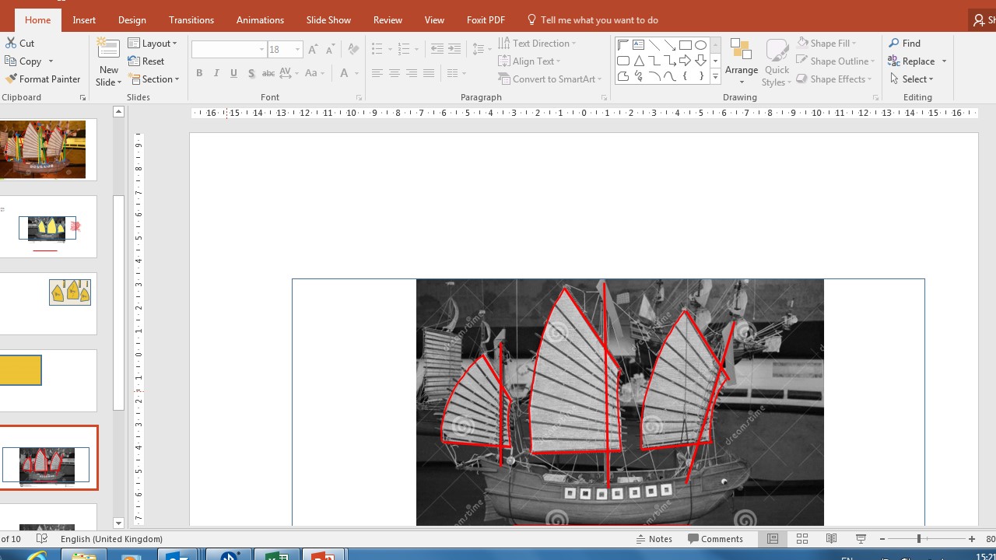Screen dimensions: 996x560
Task: Toggle strikethrough formatting
Action: [x=268, y=73]
